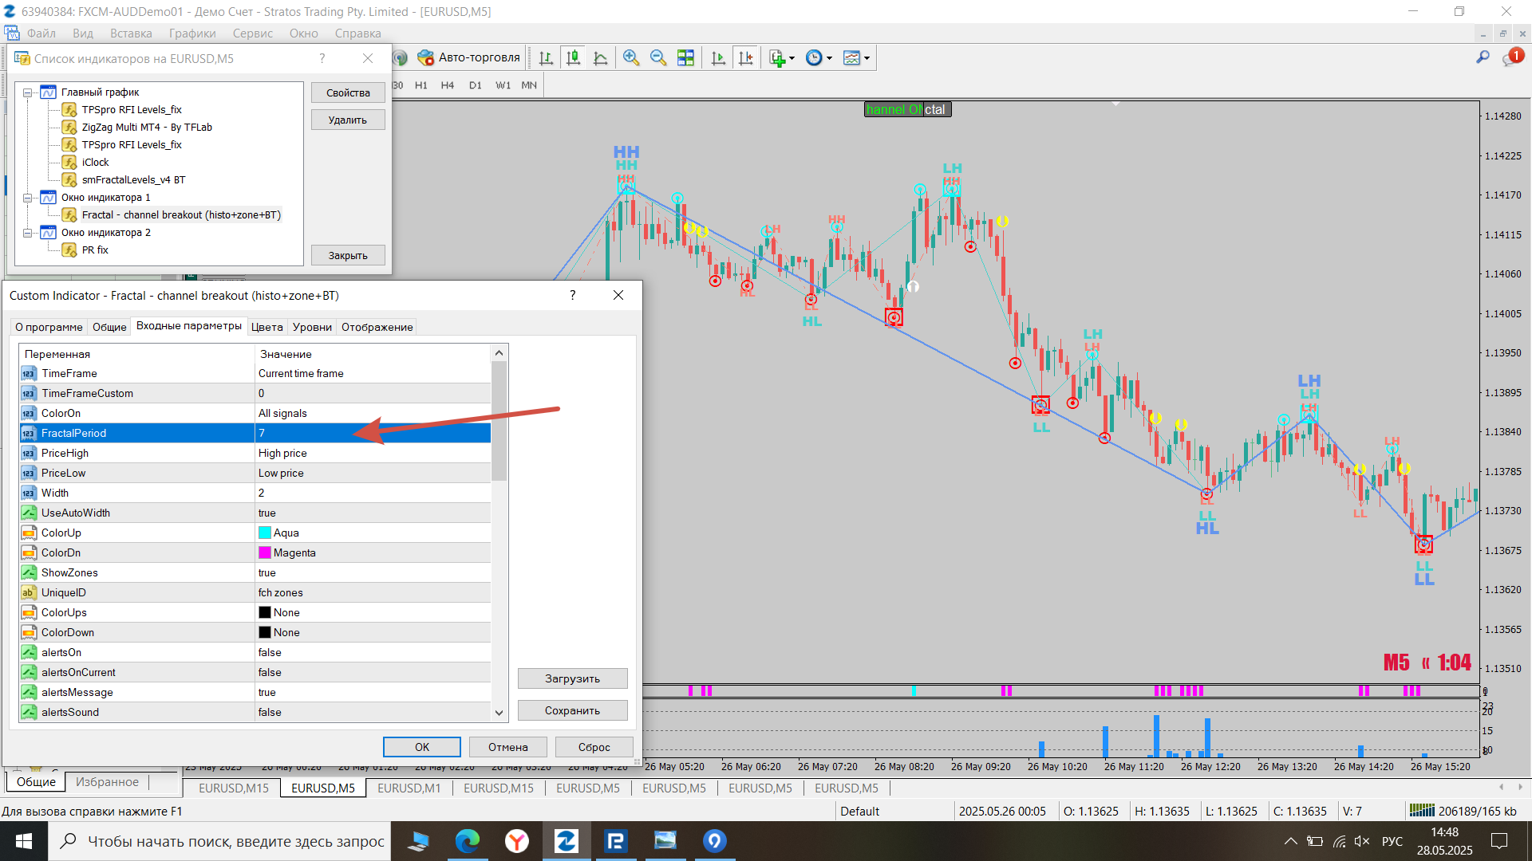Select smFractalLevels_v4 BT indicator in list

click(133, 179)
